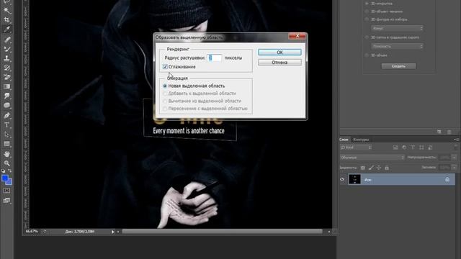This screenshot has height=259, width=461.
Task: Click the foreground color swatch
Action: coord(5,178)
